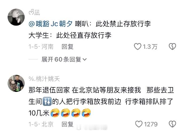This screenshot has width=184, height=132.
Task: Dislike the second comment with broken heart
Action: pos(172,124)
